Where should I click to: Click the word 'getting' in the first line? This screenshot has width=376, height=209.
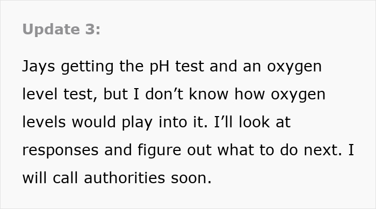tap(87, 67)
